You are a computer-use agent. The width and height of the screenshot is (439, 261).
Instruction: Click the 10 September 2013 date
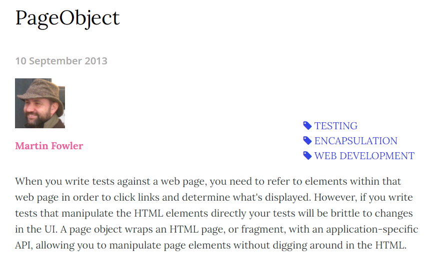click(61, 61)
